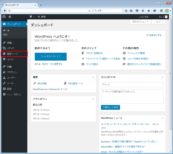Go to the Firefox home page icon
The width and height of the screenshot is (173, 154).
click(149, 11)
